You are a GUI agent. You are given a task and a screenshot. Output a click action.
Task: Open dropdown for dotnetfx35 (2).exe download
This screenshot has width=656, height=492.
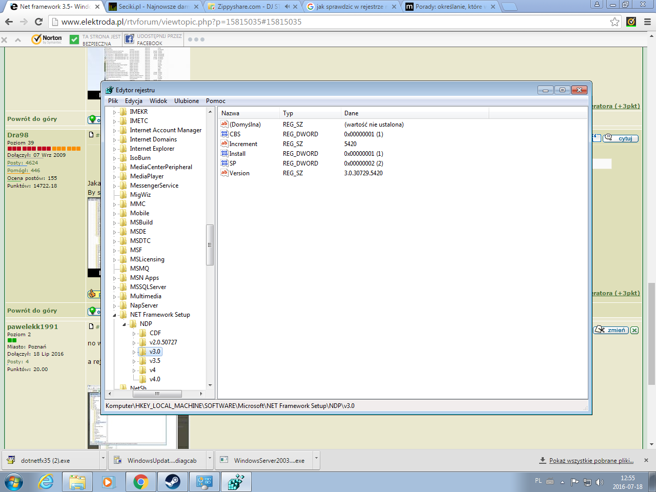[x=104, y=460]
